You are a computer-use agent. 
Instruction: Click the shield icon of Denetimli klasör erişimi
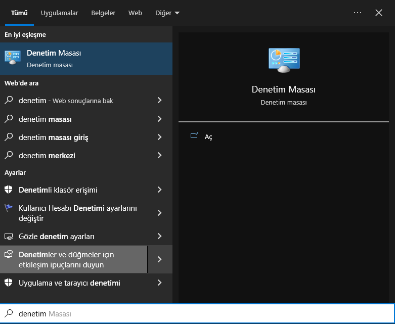tap(9, 190)
